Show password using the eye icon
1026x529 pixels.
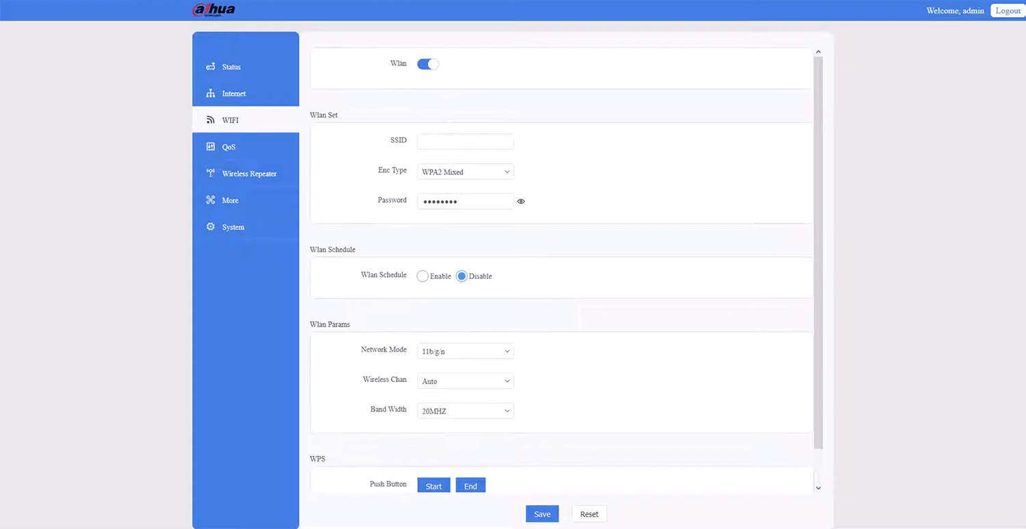click(521, 202)
